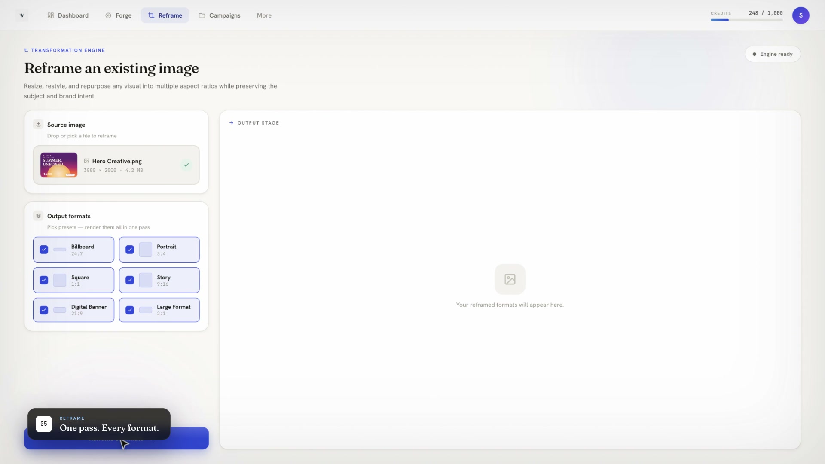Click the credits count 248 / 1,000
Screen dimensions: 825x464
click(x=766, y=13)
